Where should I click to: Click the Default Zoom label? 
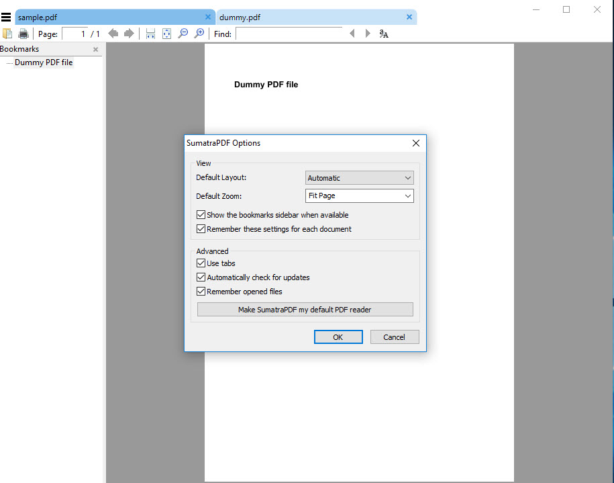click(x=219, y=196)
